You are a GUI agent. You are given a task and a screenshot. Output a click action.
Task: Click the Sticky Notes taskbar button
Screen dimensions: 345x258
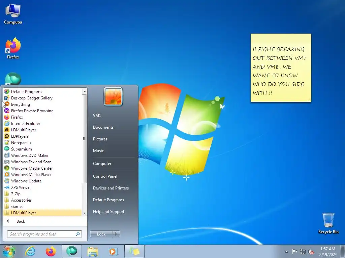pyautogui.click(x=134, y=251)
